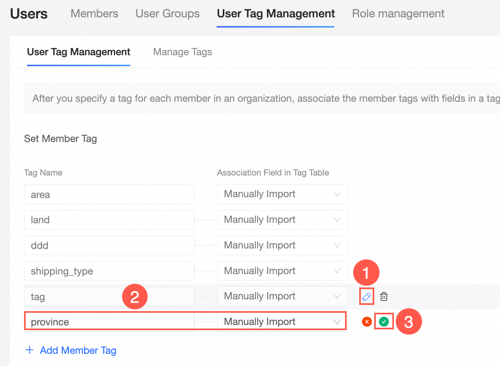Open area row Manually Import dropdown
The height and width of the screenshot is (366, 500).
(x=282, y=194)
